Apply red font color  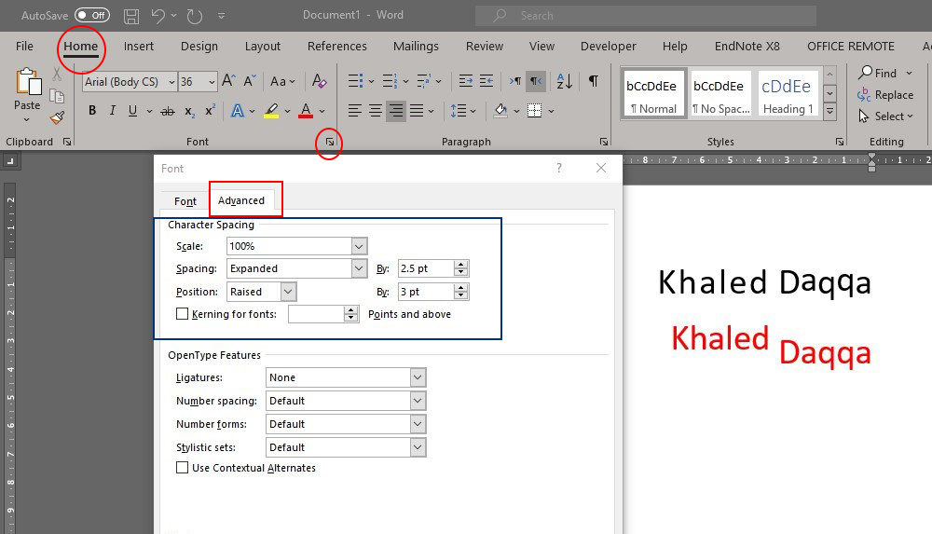coord(306,111)
